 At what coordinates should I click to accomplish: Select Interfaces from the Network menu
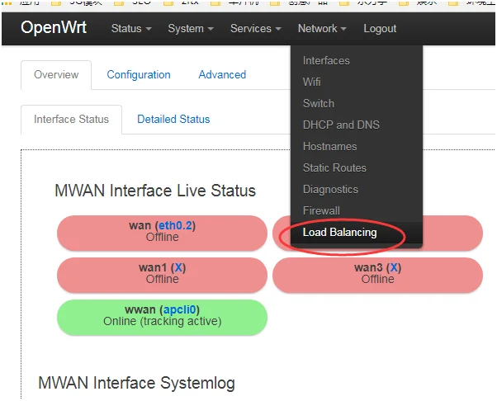(326, 60)
